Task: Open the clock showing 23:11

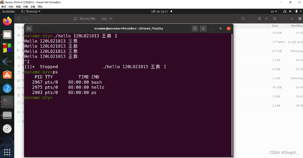Action: pos(160,12)
